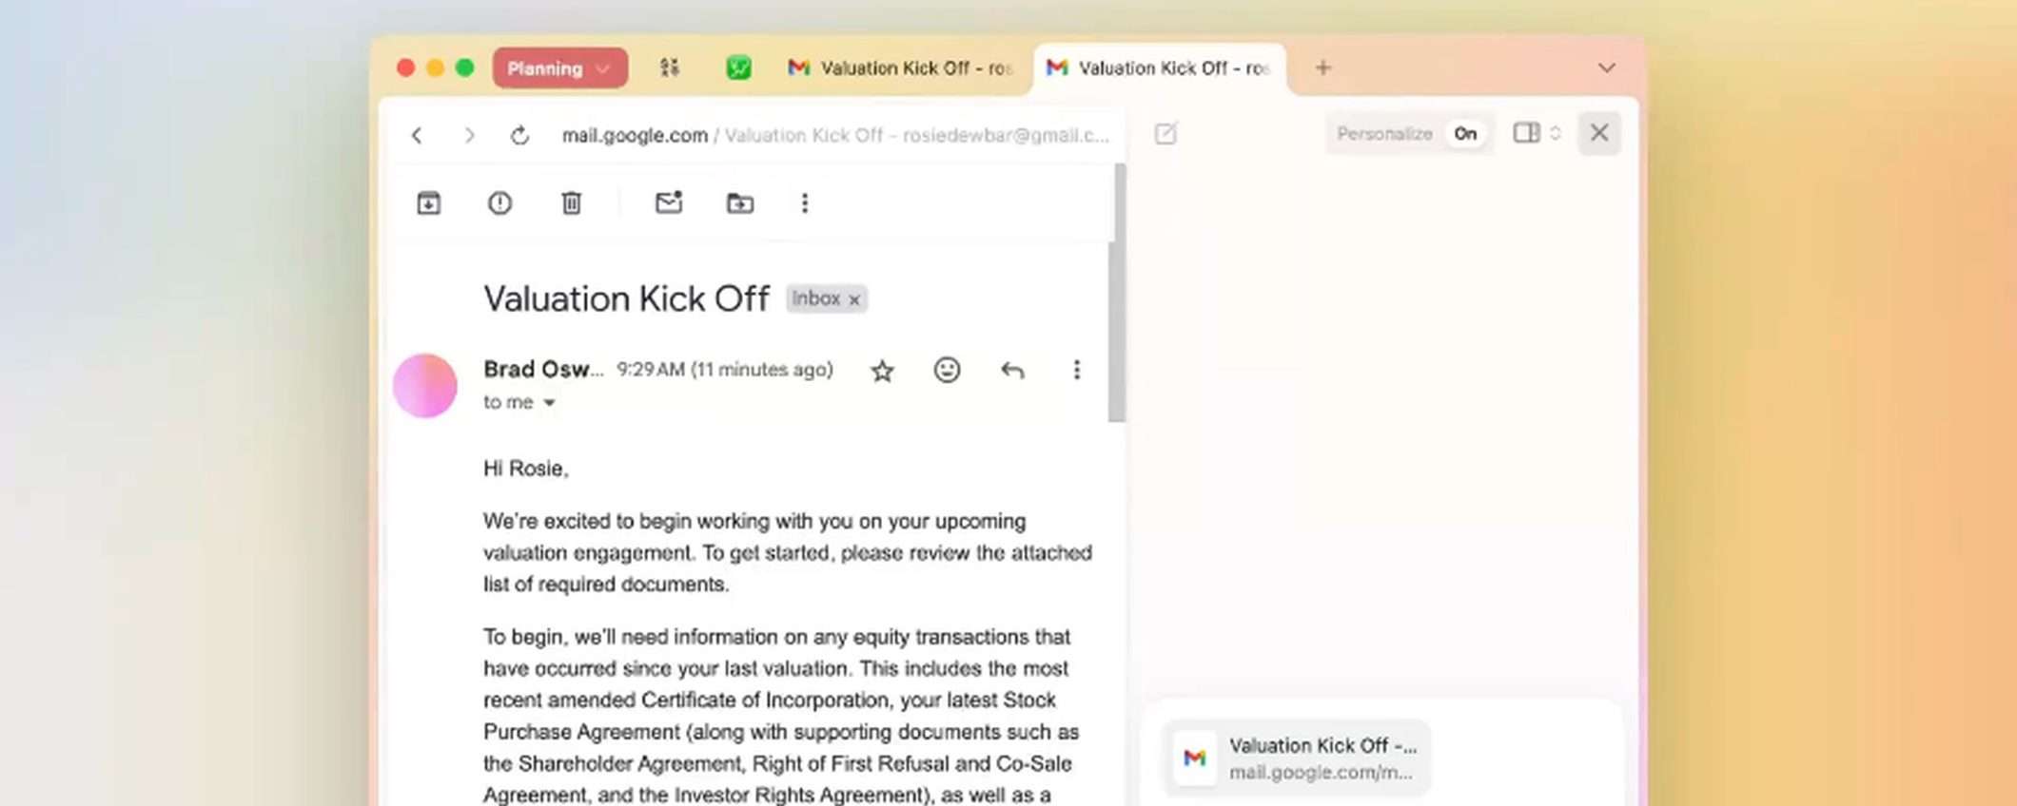Screen dimensions: 2017x806
Task: Switch to the inactive Valuation Kick Off tab
Action: pos(899,67)
